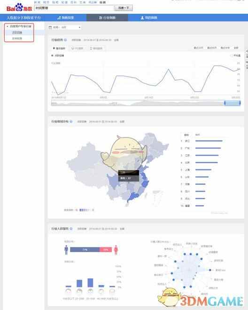Click the female figure icon in gender chart
248x310 pixels.
[116, 250]
